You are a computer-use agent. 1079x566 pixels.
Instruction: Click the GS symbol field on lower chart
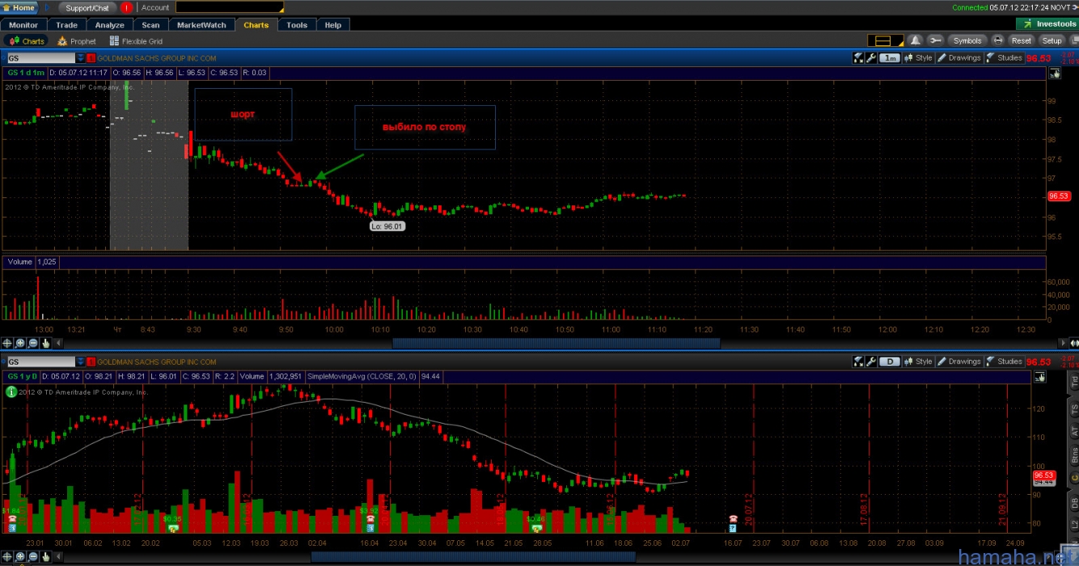[40, 362]
